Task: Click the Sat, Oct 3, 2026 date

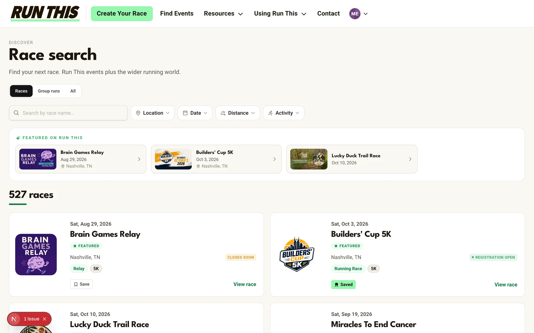Action: [x=349, y=224]
